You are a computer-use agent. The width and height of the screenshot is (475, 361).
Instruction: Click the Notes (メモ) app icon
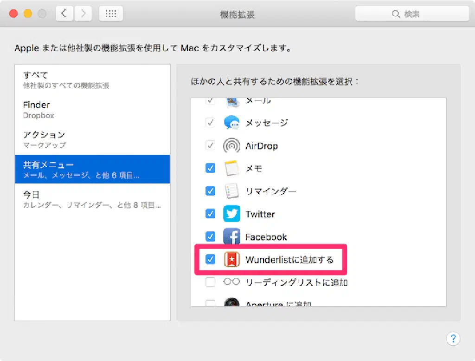tap(231, 168)
